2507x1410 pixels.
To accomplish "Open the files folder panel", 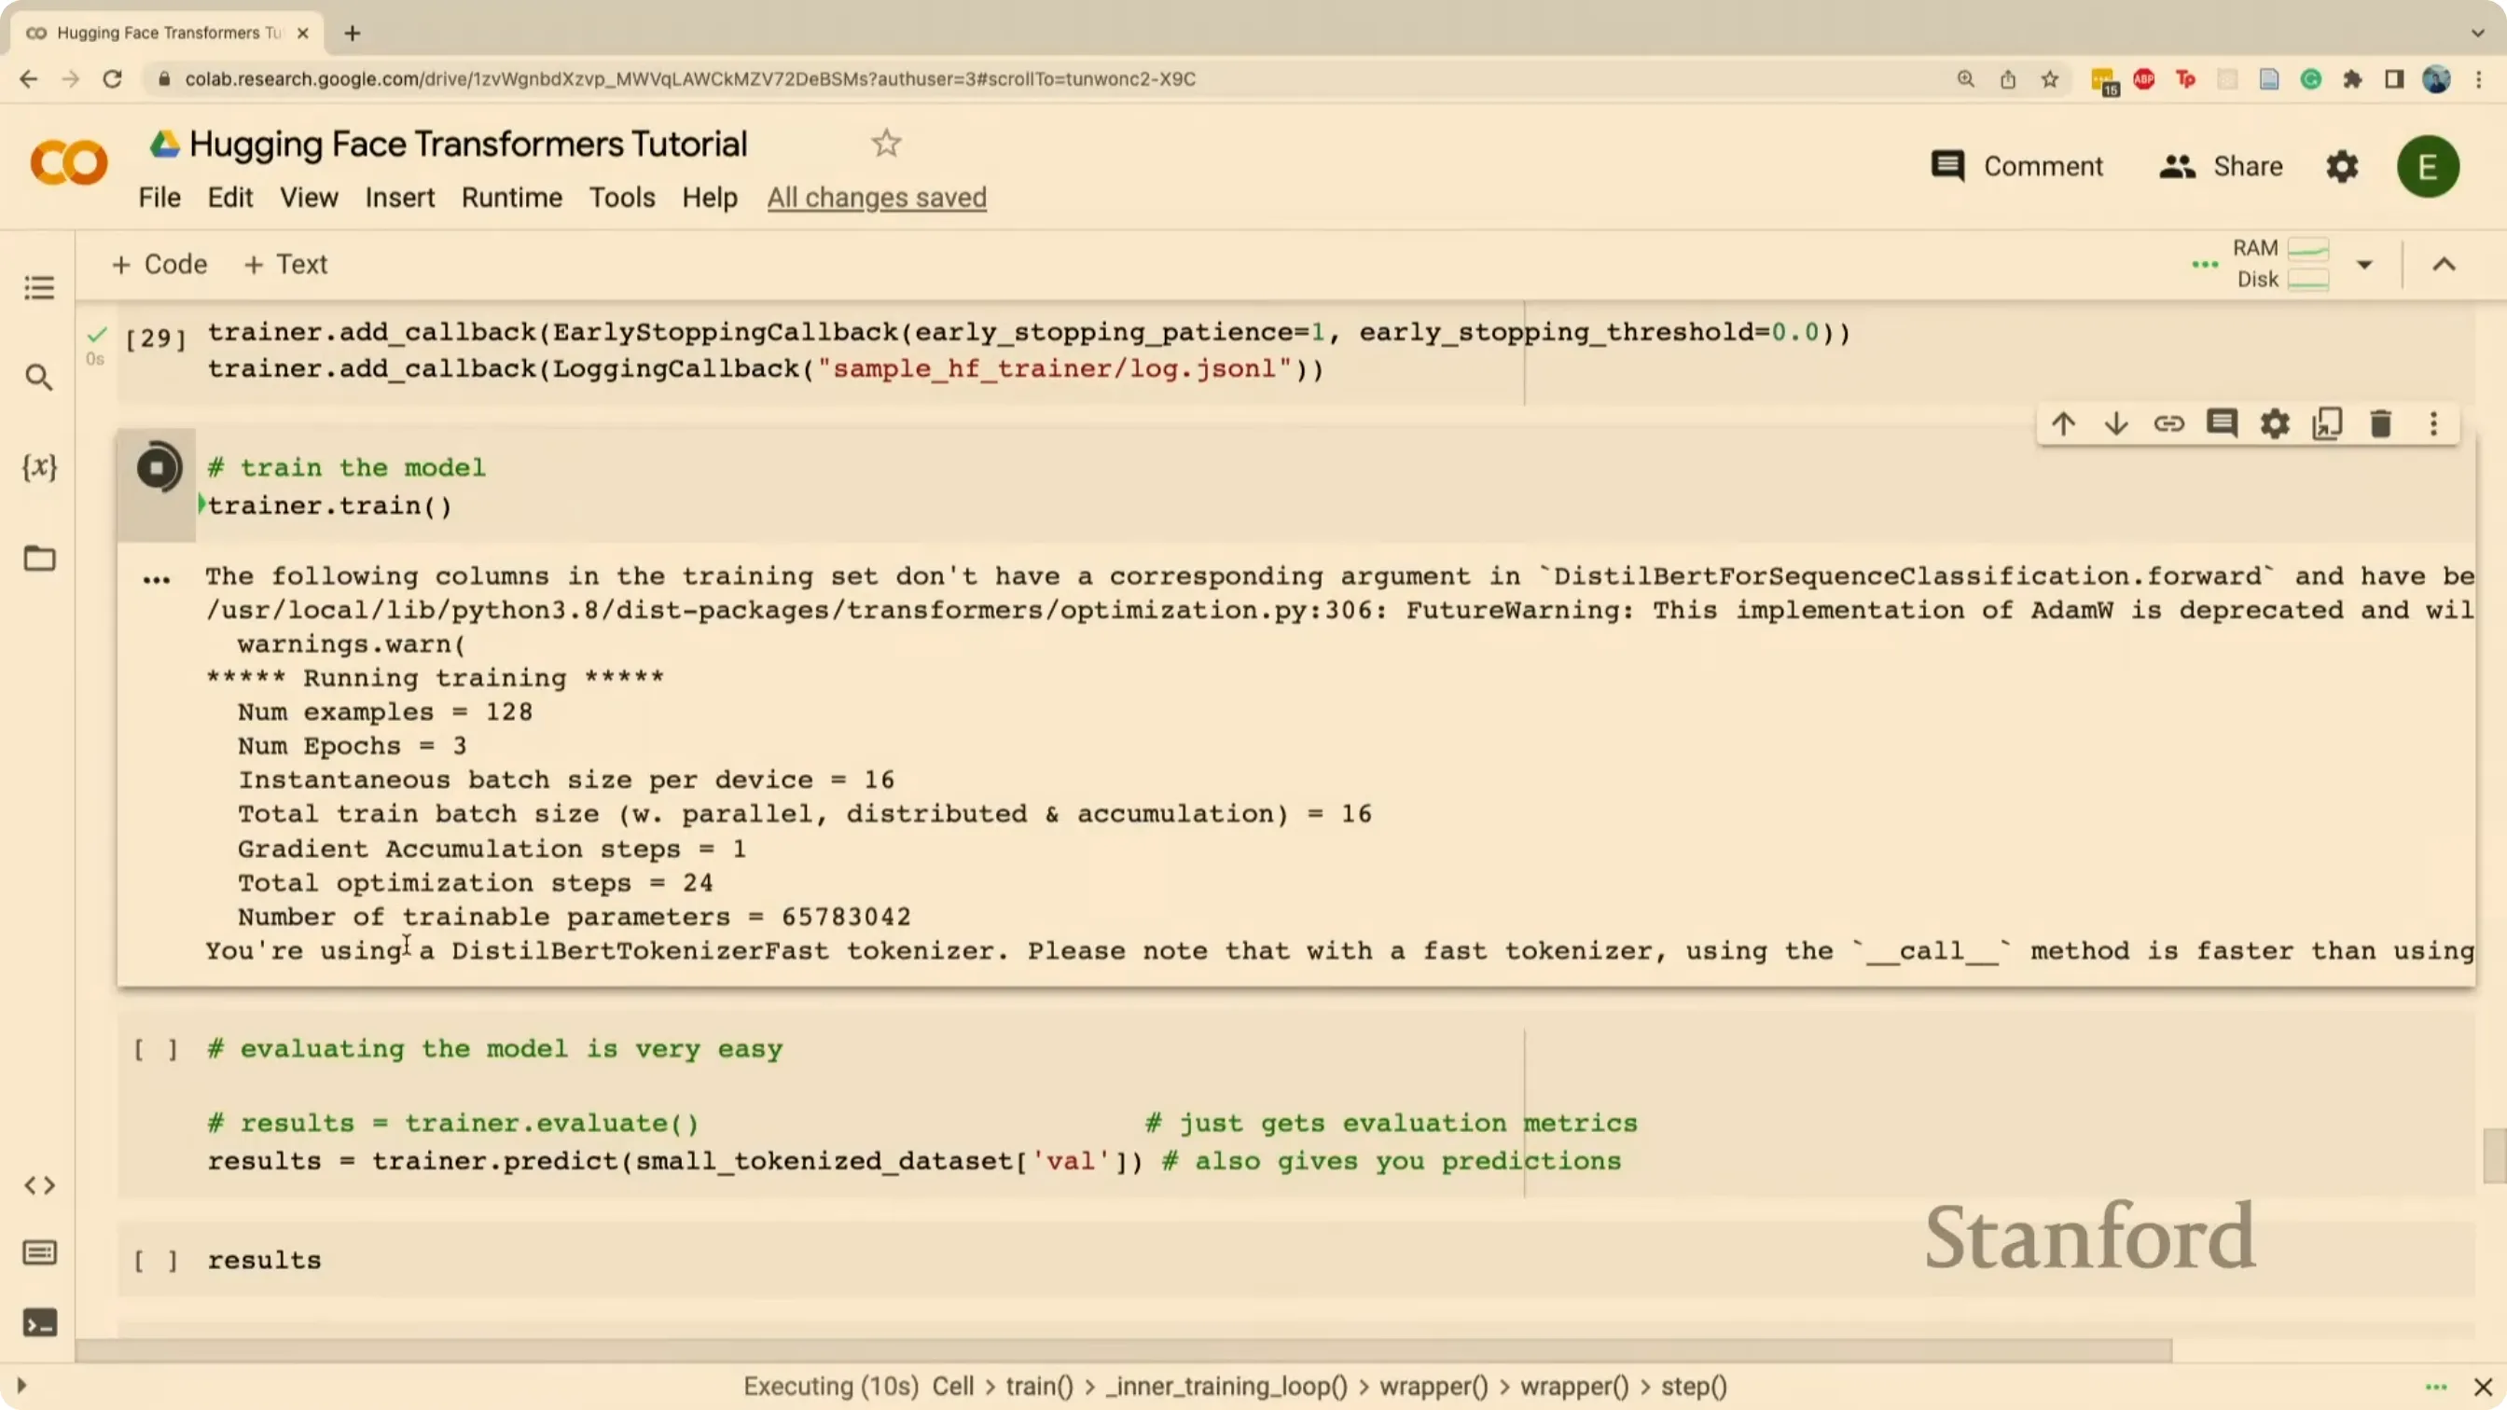I will tap(39, 558).
